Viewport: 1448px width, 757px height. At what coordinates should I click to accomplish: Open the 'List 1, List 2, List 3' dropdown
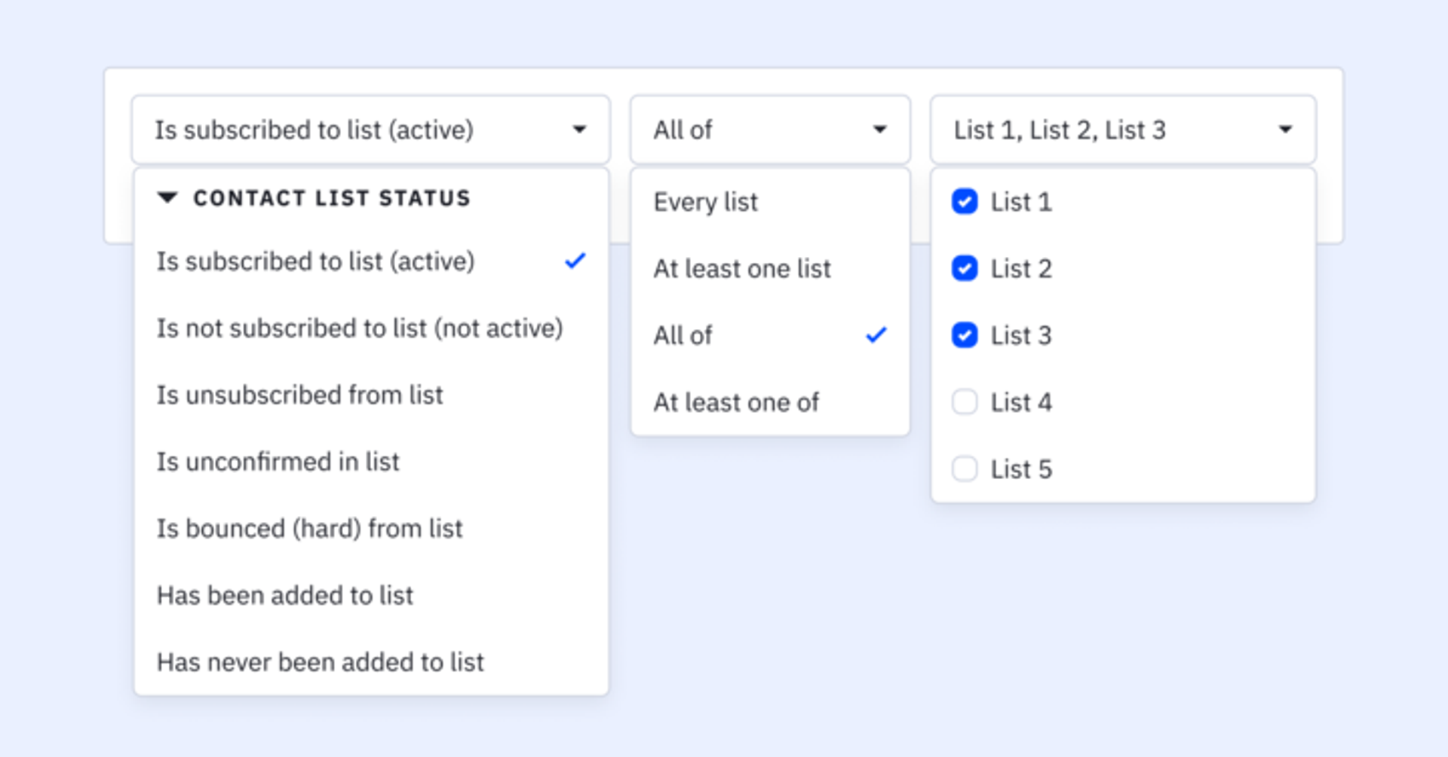1121,130
